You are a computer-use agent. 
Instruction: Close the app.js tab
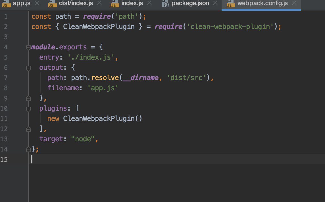[37, 3]
